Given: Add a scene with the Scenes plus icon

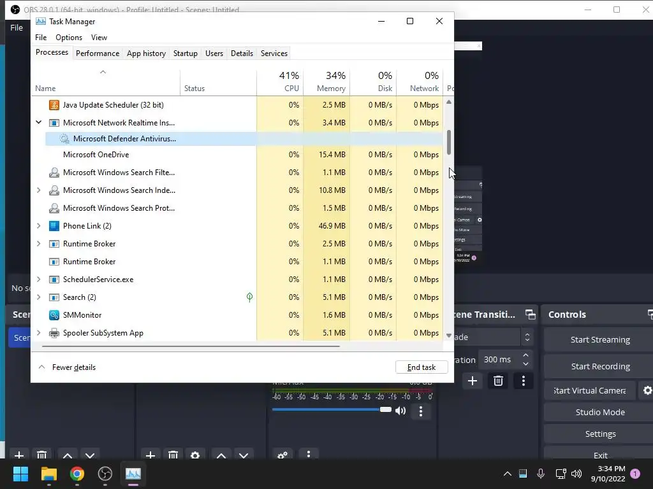Looking at the screenshot, I should click(x=18, y=455).
